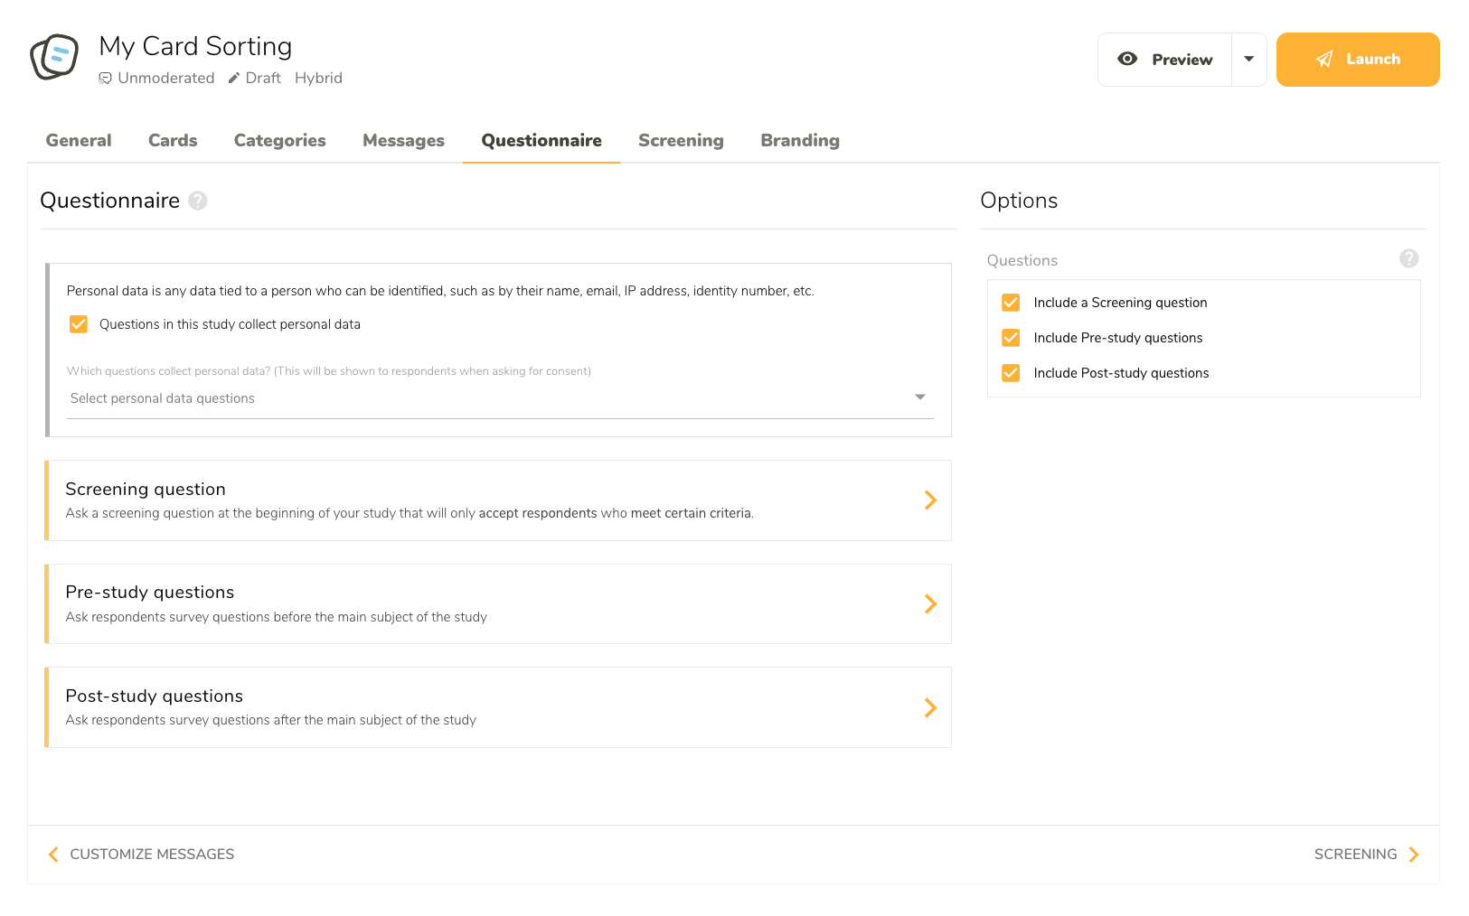Image resolution: width=1469 pixels, height=916 pixels.
Task: Open help icon beside Questionnaire heading
Action: [x=198, y=201]
